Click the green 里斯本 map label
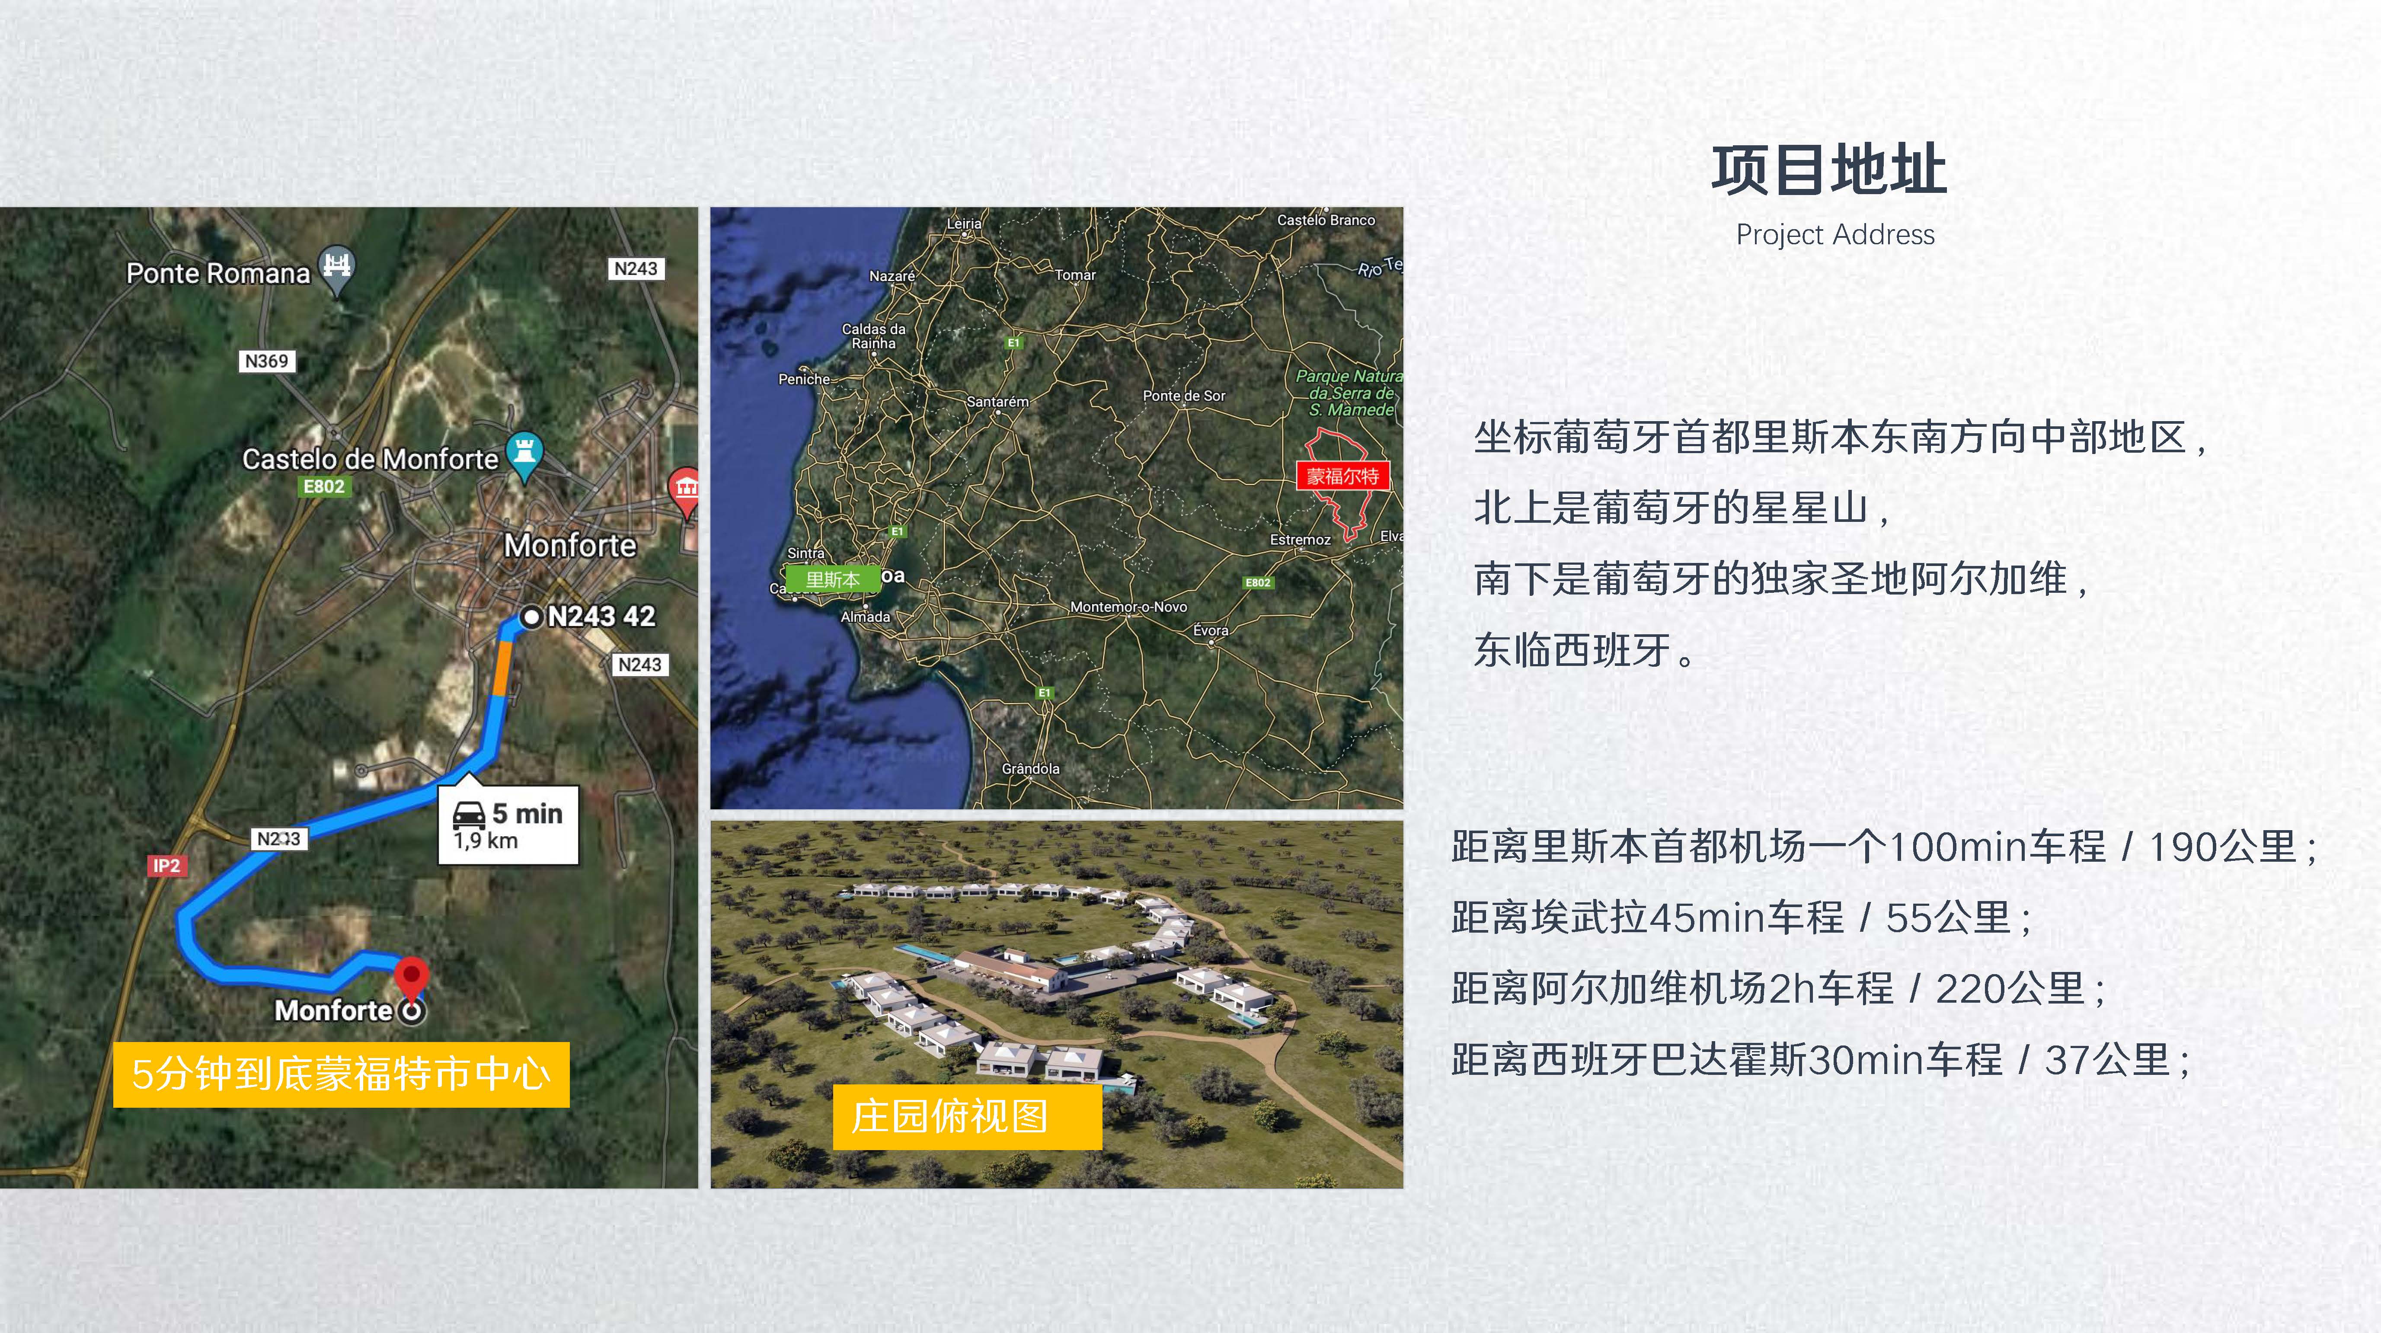 (832, 580)
